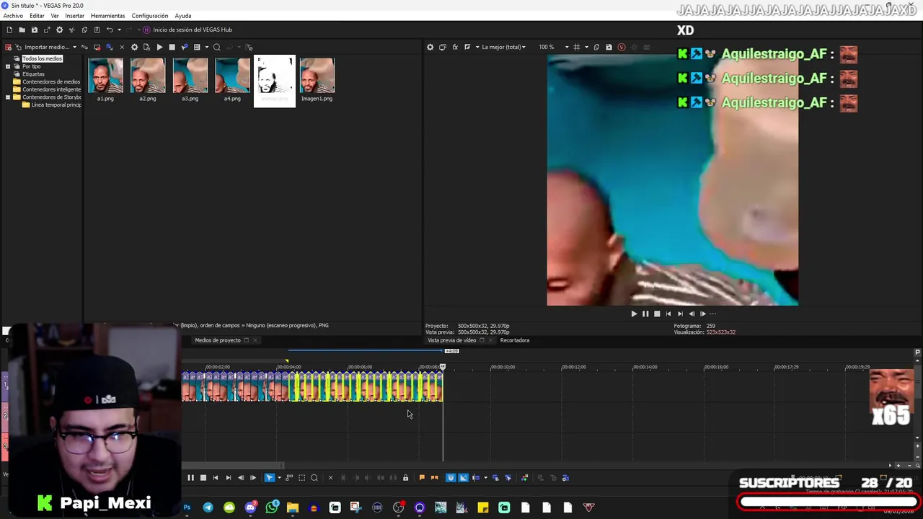
Task: Save the project with the floppy disk icon
Action: click(x=34, y=30)
